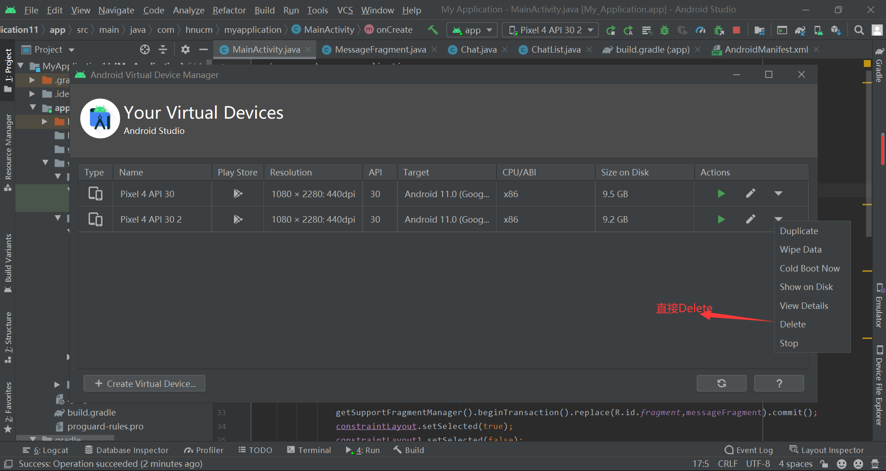Launch Pixel 4 API 30 2 with play icon
Viewport: 886px width, 471px height.
721,219
